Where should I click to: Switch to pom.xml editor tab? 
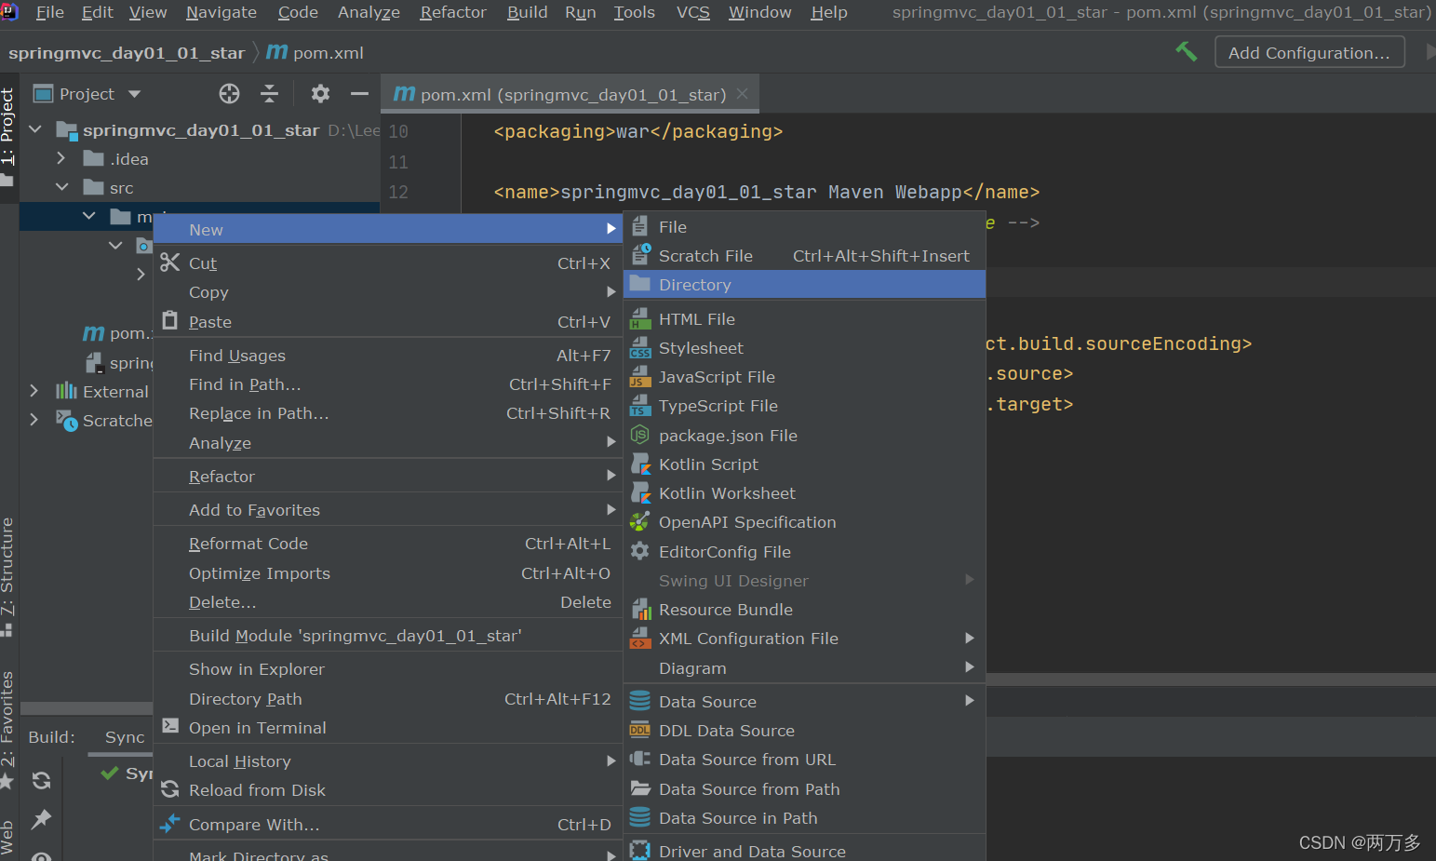pos(571,94)
